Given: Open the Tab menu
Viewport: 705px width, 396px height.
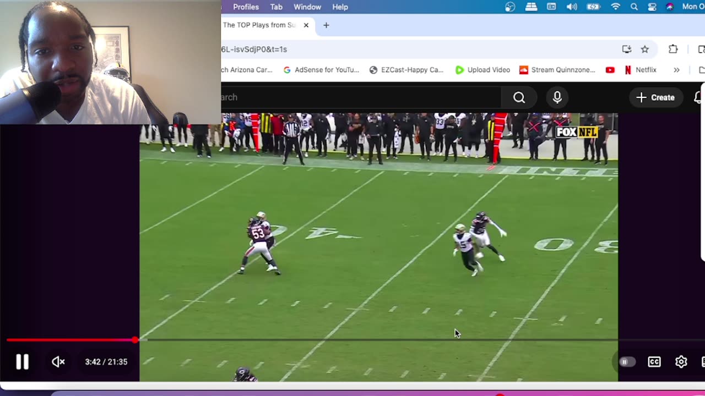Looking at the screenshot, I should pos(276,7).
